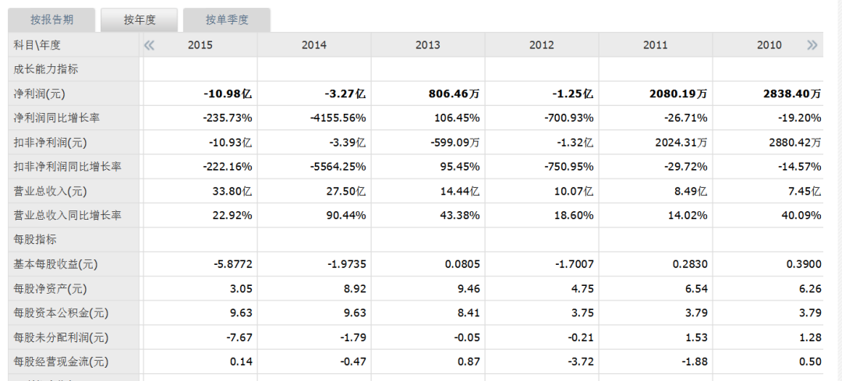The image size is (842, 381).
Task: Click the 每股指标 section header
Action: pyautogui.click(x=35, y=240)
